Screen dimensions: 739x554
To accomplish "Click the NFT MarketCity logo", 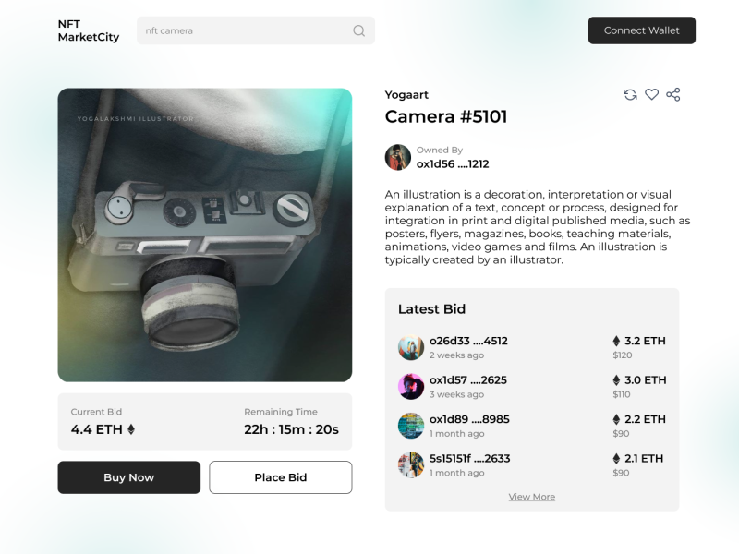I will 88,30.
